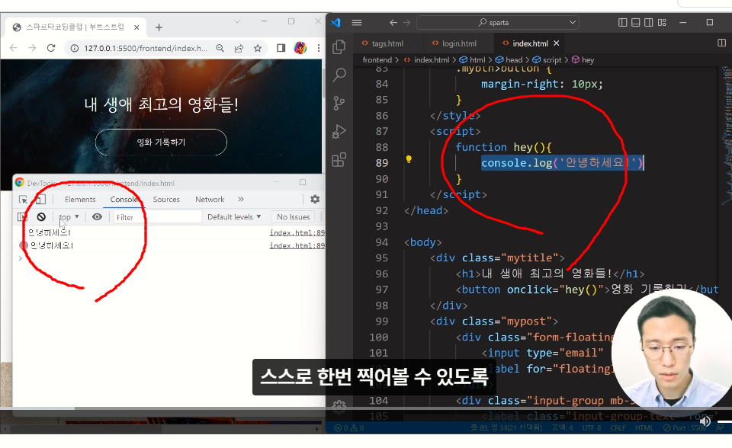Click the frontend breadcrumb segment
732x448 pixels.
pos(377,59)
